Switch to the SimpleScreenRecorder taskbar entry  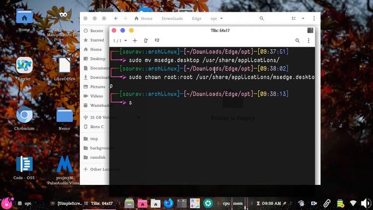pyautogui.click(x=66, y=204)
